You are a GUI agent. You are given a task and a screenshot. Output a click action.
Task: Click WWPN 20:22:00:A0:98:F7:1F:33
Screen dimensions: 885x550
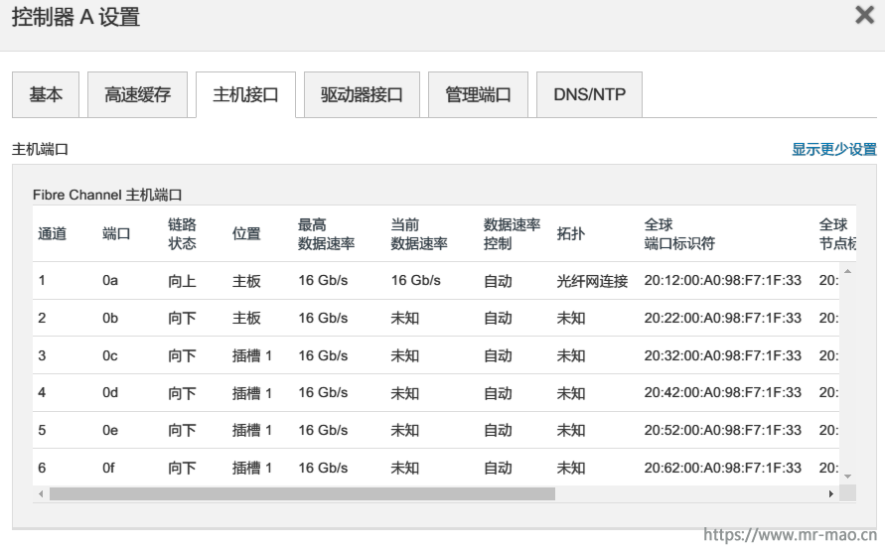click(722, 318)
